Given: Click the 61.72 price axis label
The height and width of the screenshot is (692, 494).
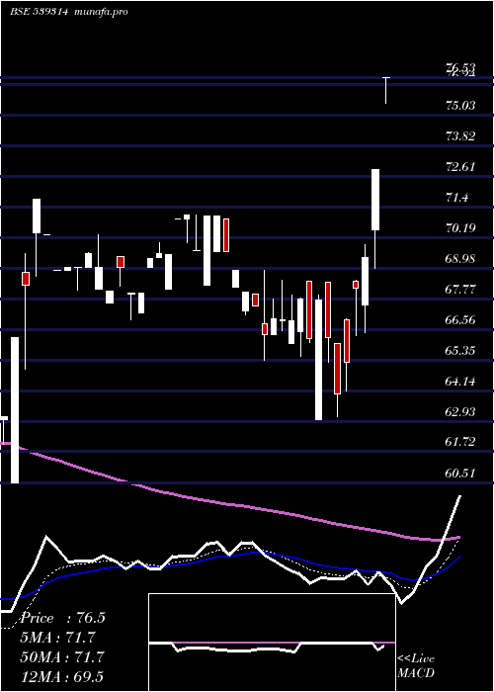Looking at the screenshot, I should (x=460, y=442).
